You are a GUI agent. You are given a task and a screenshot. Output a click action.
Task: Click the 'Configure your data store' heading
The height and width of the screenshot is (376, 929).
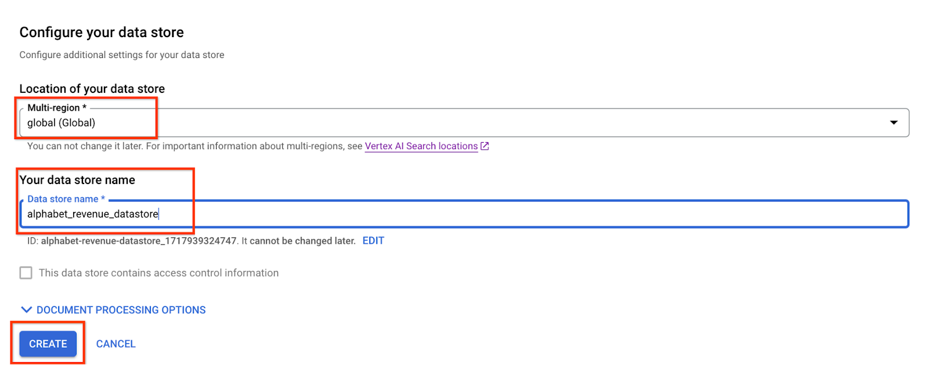point(102,32)
